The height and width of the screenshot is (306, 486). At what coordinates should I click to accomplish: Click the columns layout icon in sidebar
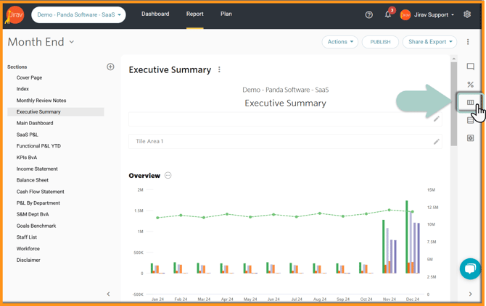point(470,103)
